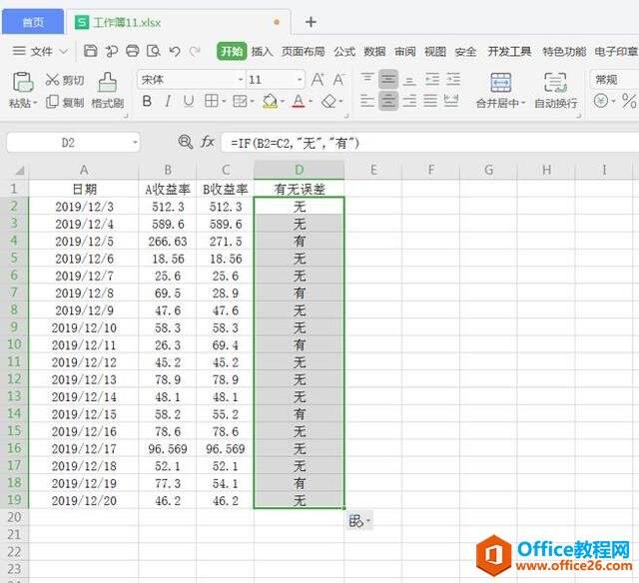Toggle horizontal center alignment
The image size is (639, 583).
pos(388,101)
